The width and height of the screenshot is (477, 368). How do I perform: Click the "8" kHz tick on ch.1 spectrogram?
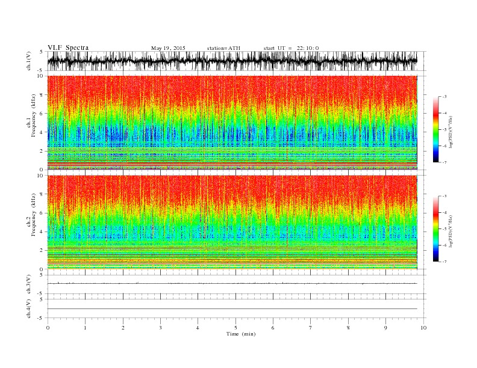42,95
